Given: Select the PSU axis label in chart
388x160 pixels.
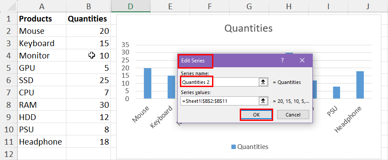Looking at the screenshot, I should tap(332, 112).
